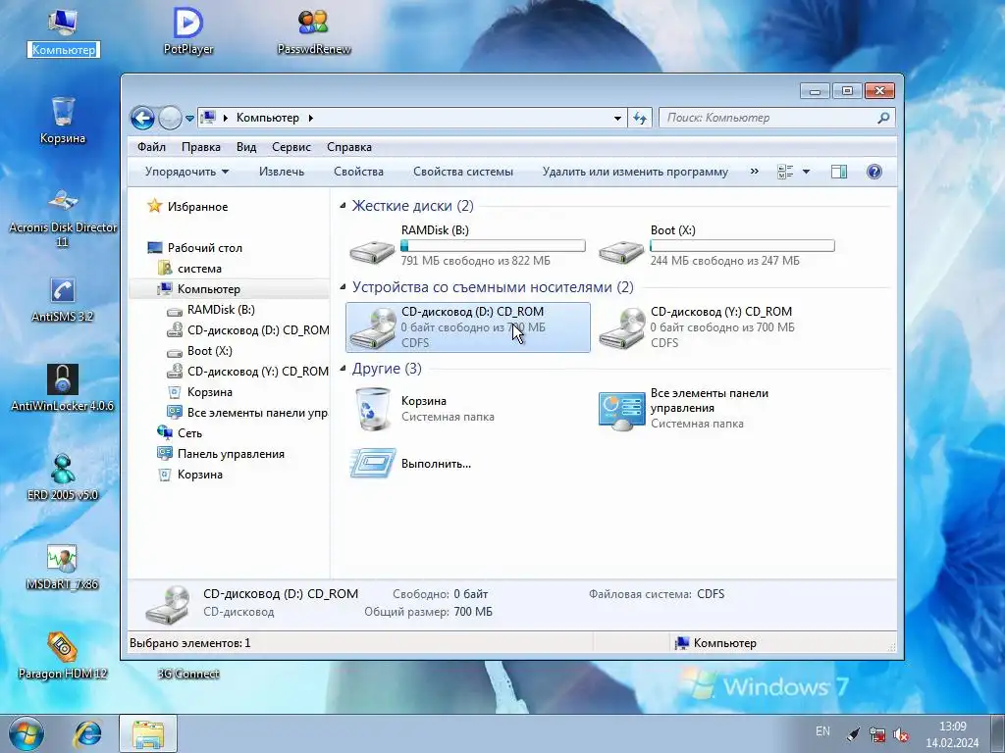Select RAMDisk (B:) drive icon in content pane
This screenshot has height=753, width=1005.
click(x=372, y=251)
